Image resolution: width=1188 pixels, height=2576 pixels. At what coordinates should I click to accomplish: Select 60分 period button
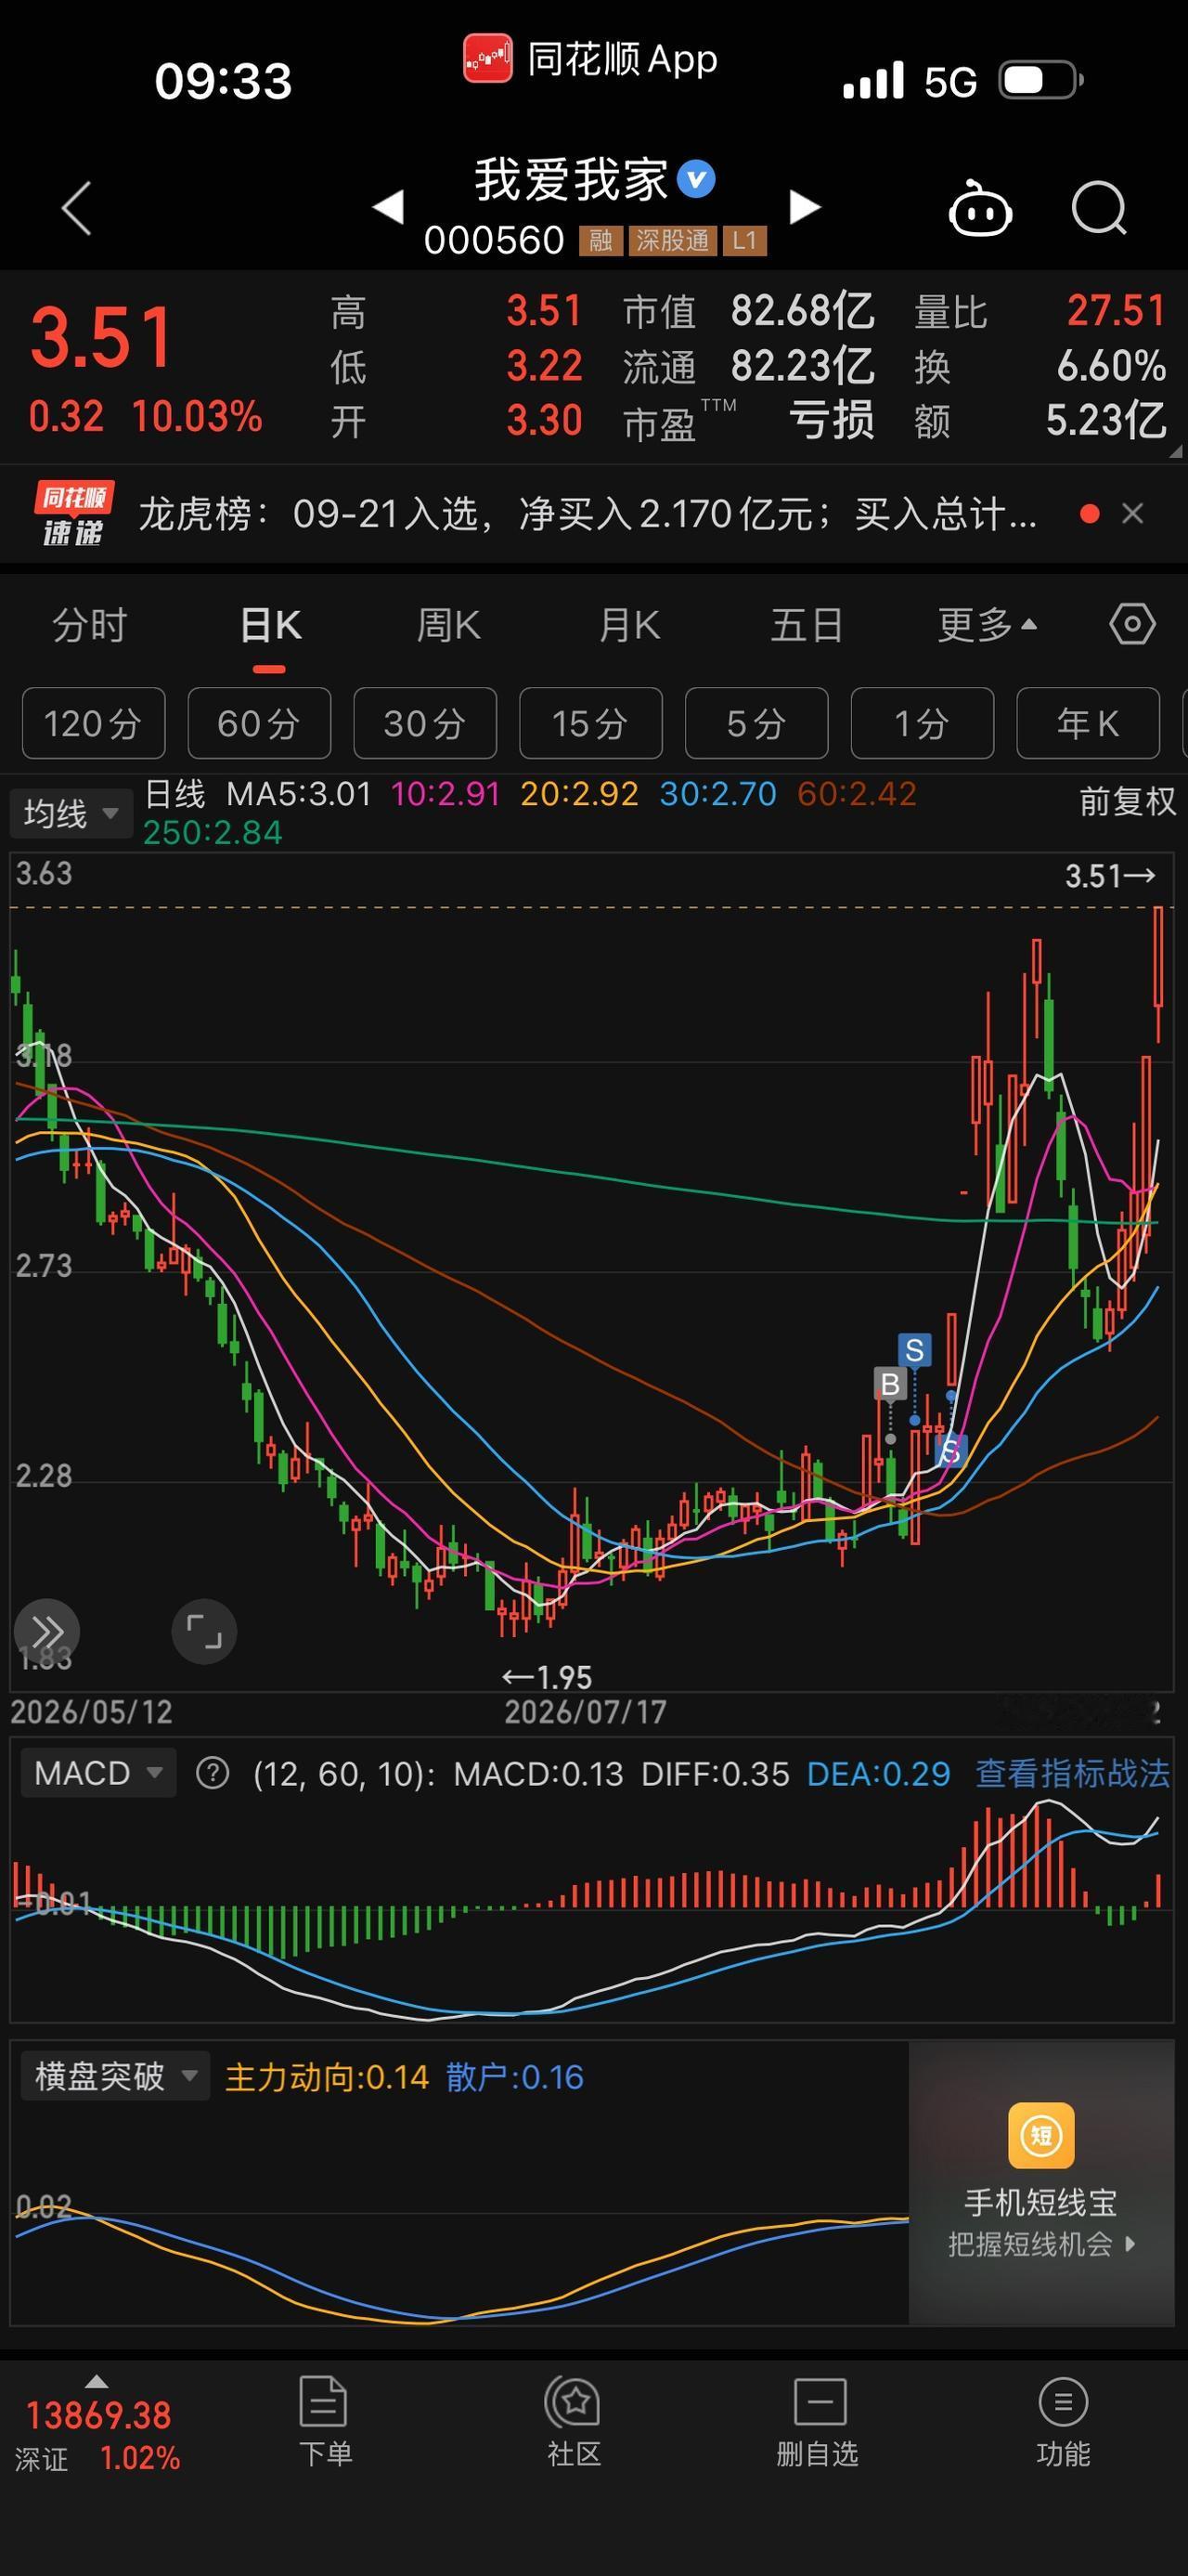click(x=259, y=723)
